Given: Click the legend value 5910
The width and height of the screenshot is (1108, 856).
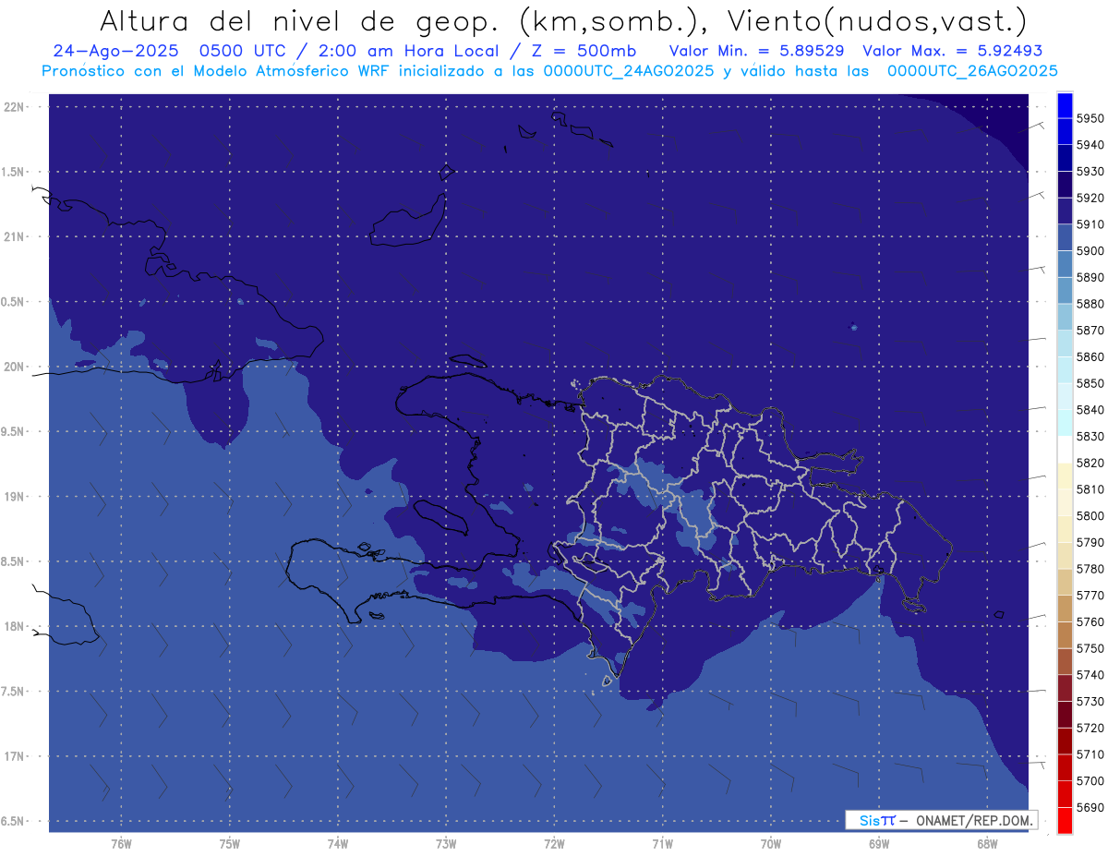Looking at the screenshot, I should (x=1090, y=224).
